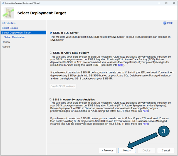The image size is (178, 156).
Task: Click 'Integration Services Deployment Wizard' title text
Action: click(22, 3)
